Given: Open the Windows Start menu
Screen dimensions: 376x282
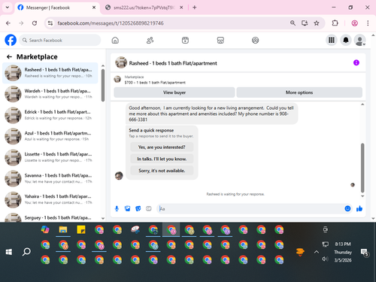Looking at the screenshot, I should (9, 252).
